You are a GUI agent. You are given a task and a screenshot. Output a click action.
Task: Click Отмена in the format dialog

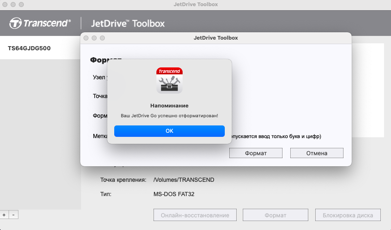click(x=317, y=153)
